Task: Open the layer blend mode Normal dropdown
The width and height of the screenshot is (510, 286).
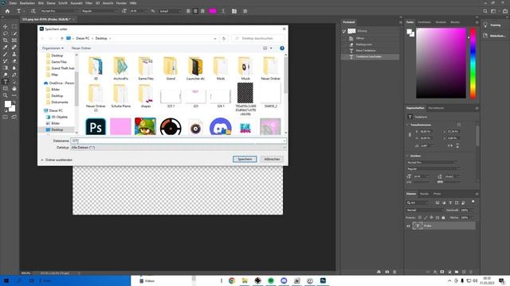Action: [x=425, y=210]
